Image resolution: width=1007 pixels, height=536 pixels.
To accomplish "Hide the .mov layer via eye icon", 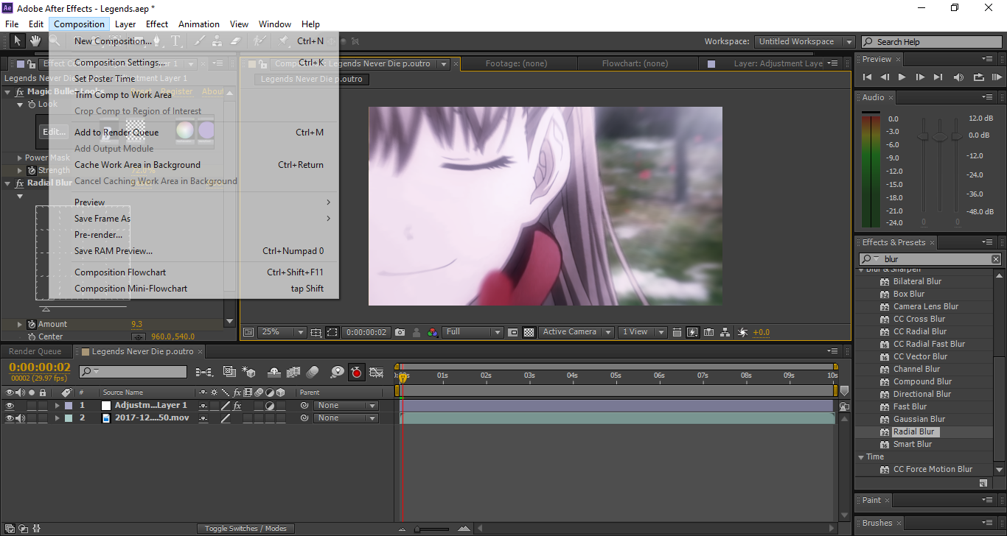I will (x=10, y=418).
